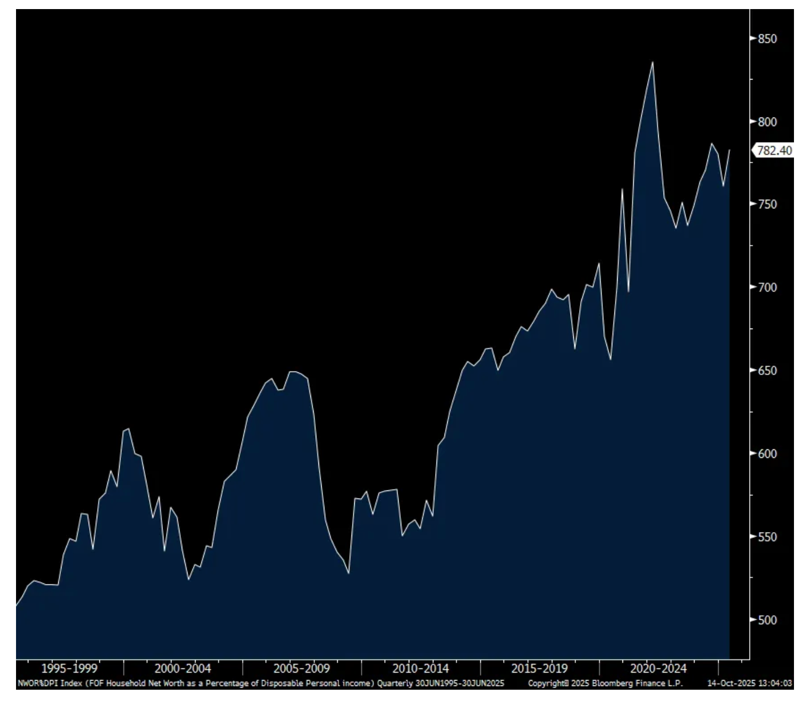The image size is (810, 702).
Task: Select the 2000-2004 x-axis period label
Action: click(183, 668)
